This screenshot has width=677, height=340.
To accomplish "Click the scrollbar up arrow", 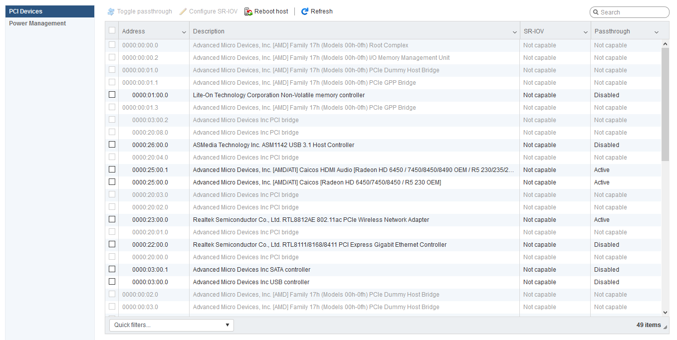I will (x=665, y=44).
